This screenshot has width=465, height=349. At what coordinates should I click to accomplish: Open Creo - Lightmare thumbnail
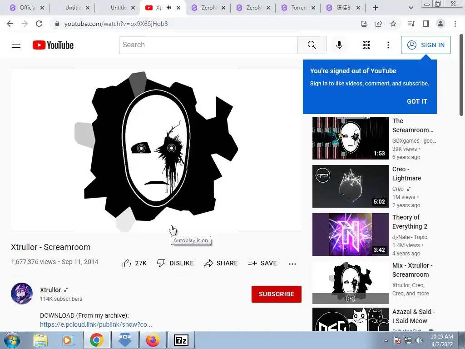(350, 186)
